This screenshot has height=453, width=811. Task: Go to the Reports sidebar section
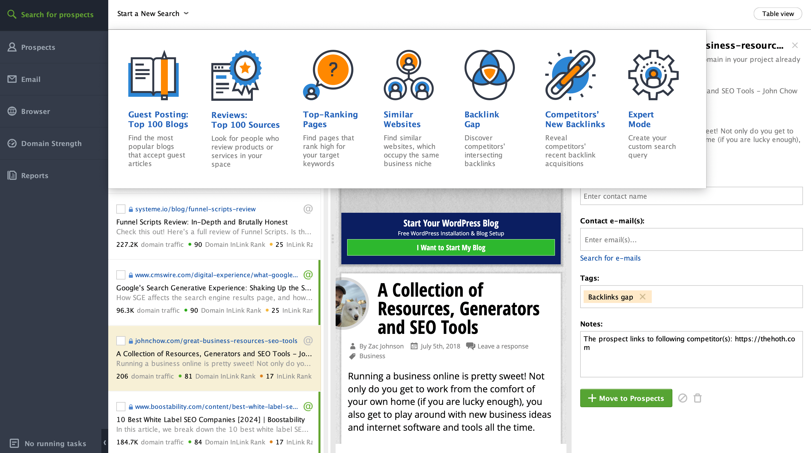pos(35,176)
